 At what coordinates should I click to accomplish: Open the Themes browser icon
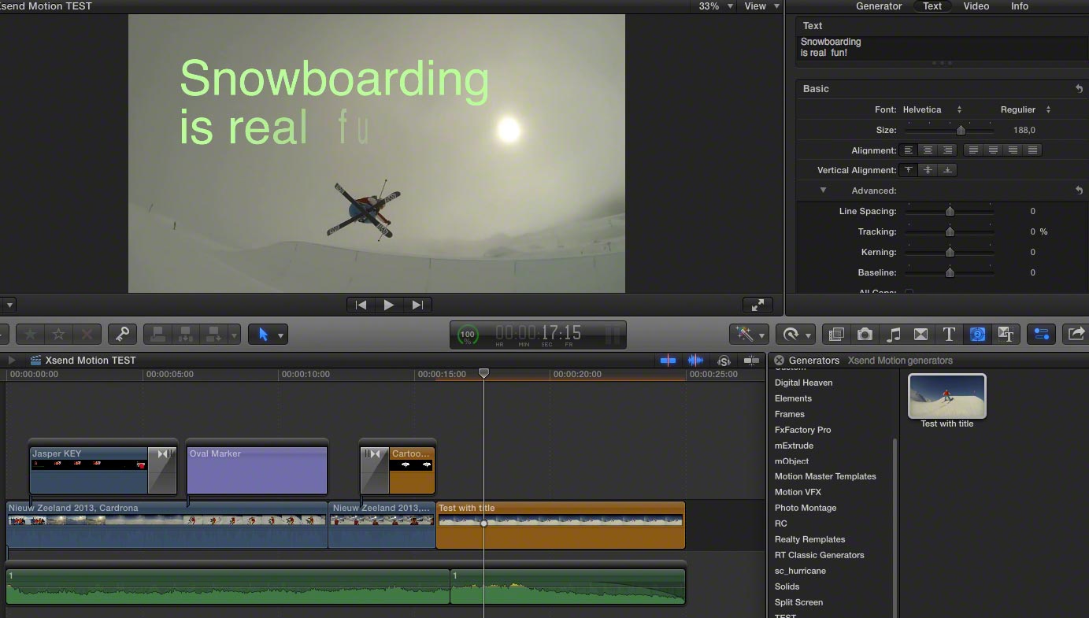click(1006, 335)
